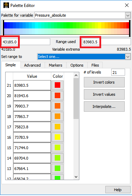The width and height of the screenshot is (132, 196).
Task: Expand Set range to dropdown arrow
Action: (128, 57)
